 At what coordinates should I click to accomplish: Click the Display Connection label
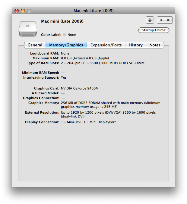pyautogui.click(x=42, y=122)
